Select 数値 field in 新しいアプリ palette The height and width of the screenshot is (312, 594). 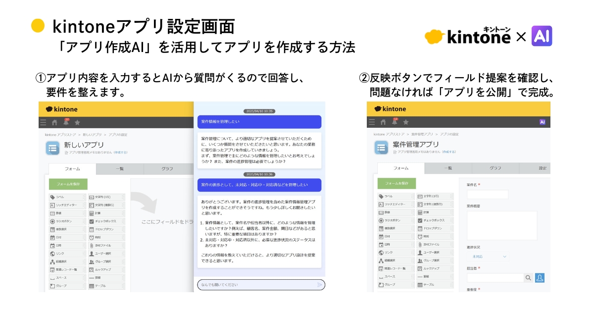(67, 212)
